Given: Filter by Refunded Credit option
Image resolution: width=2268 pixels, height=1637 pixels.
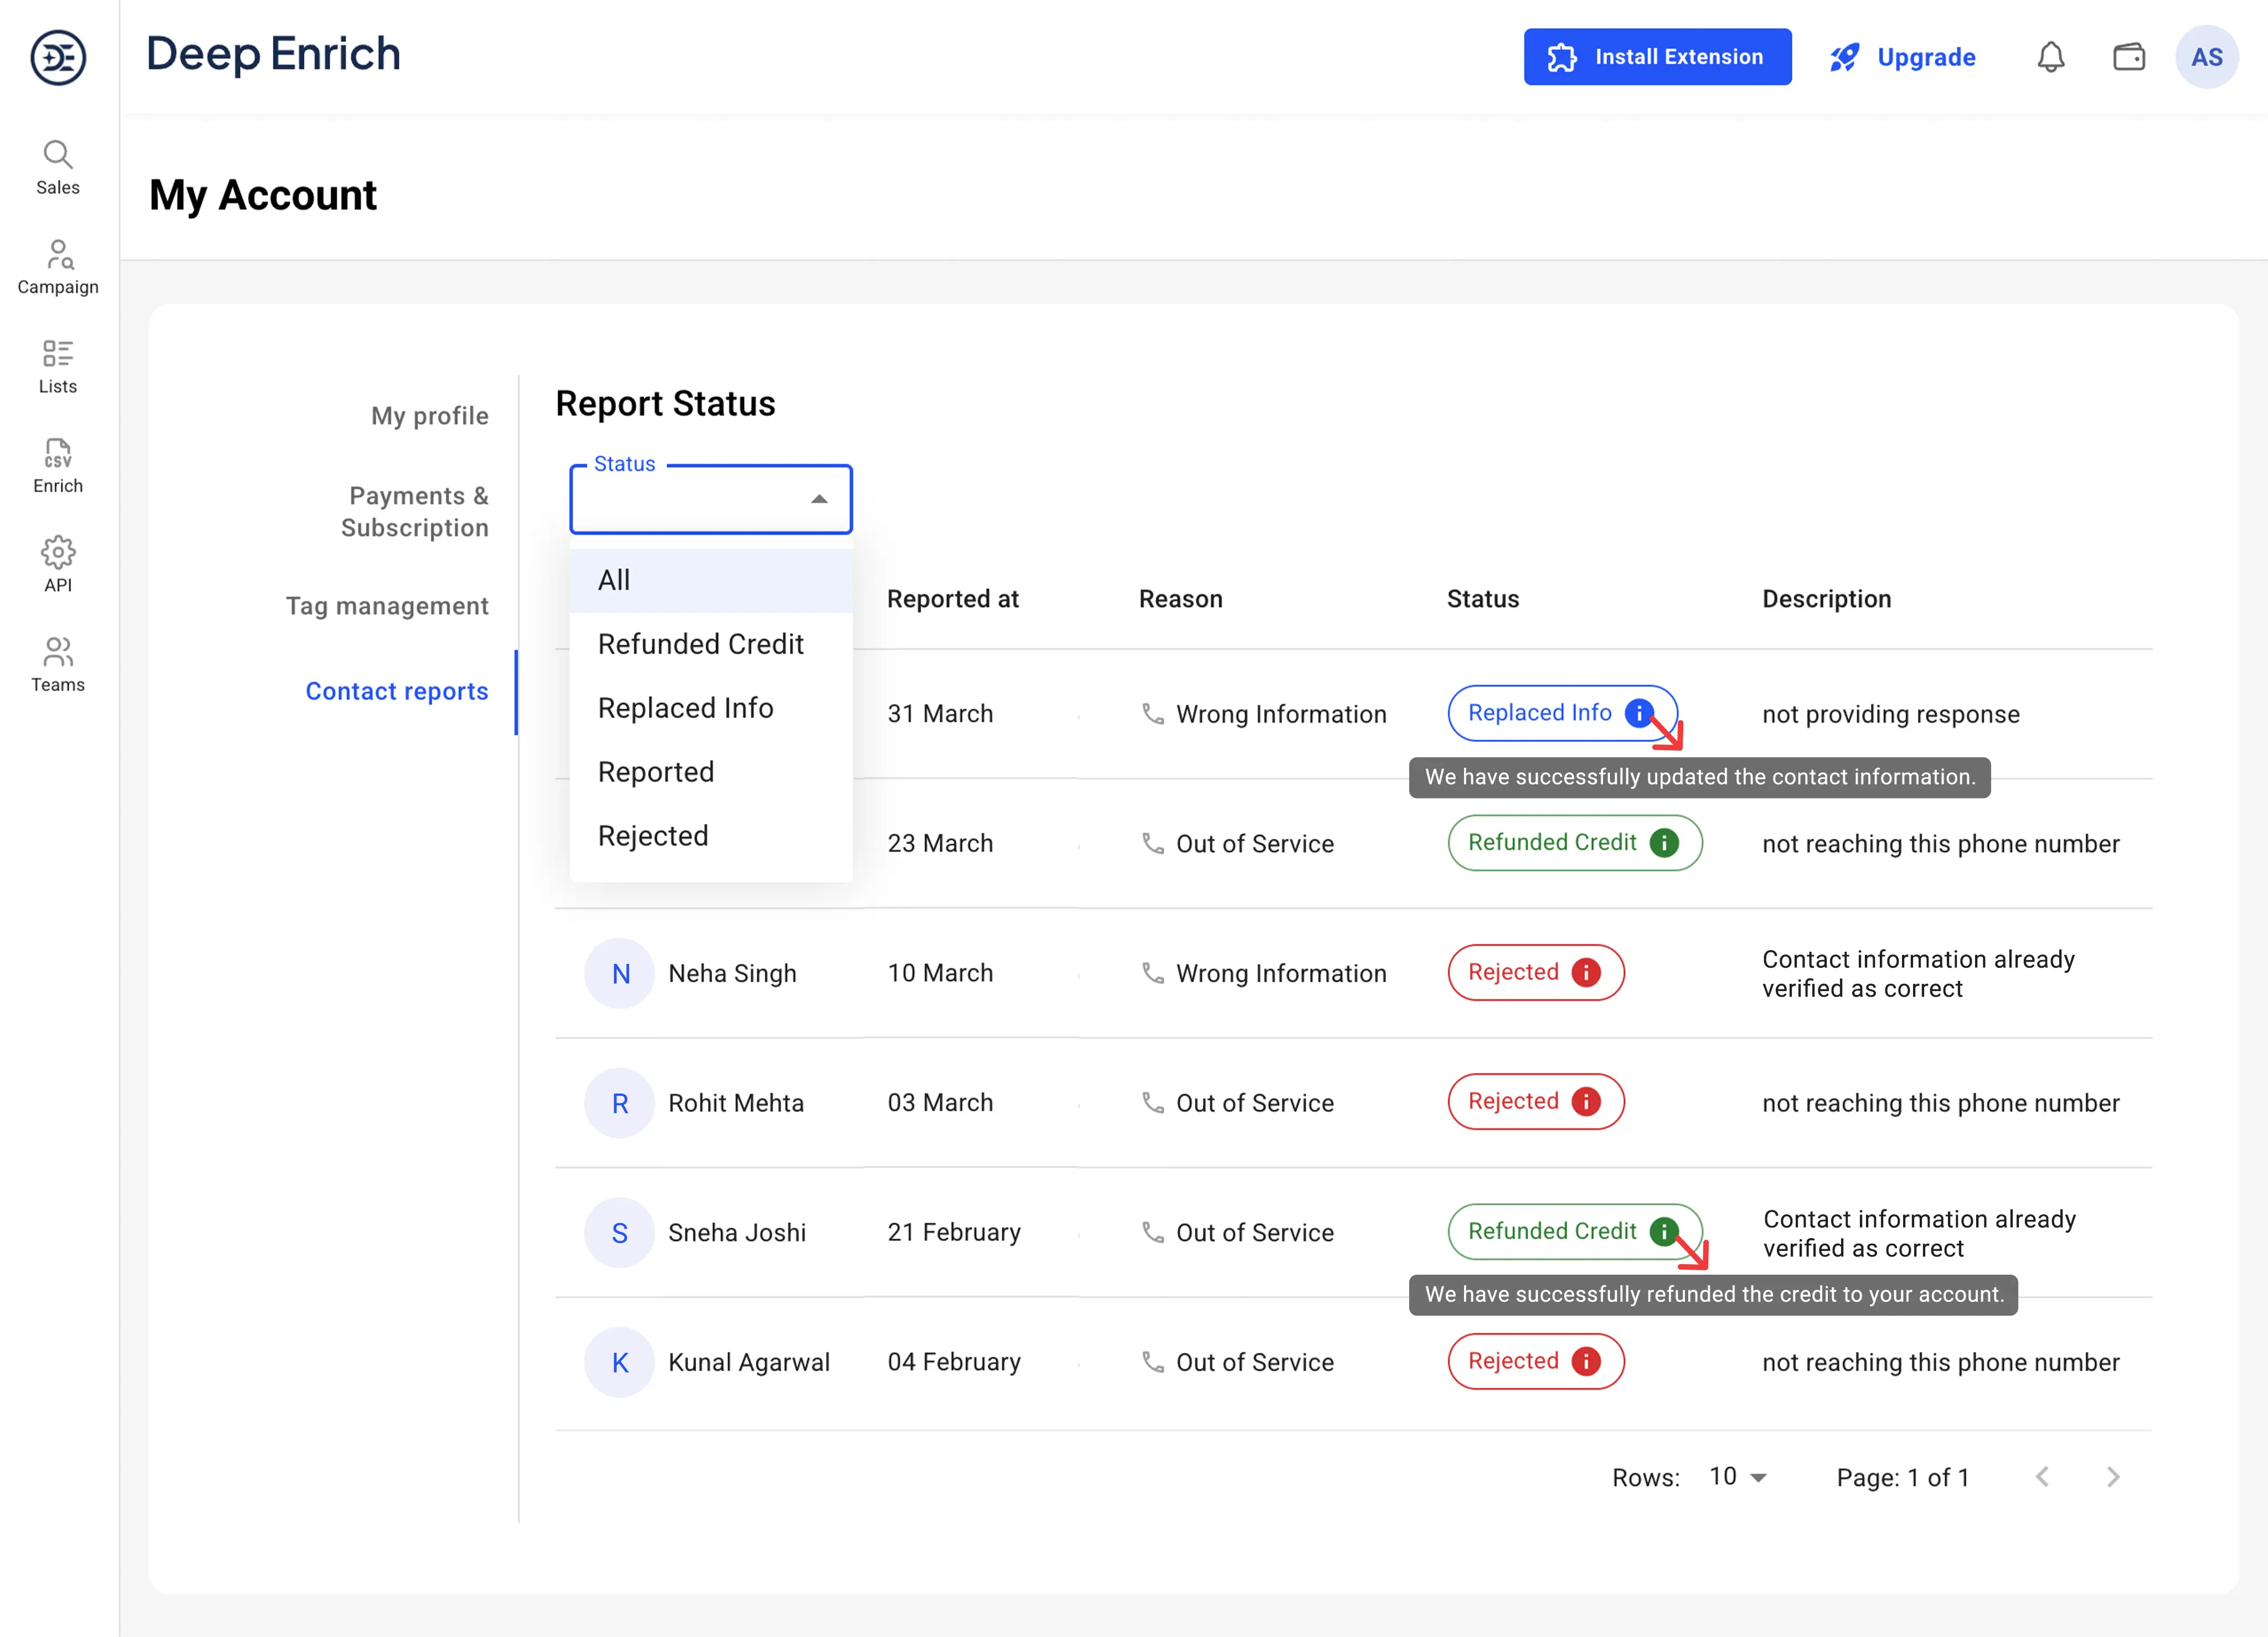Looking at the screenshot, I should pos(711,644).
